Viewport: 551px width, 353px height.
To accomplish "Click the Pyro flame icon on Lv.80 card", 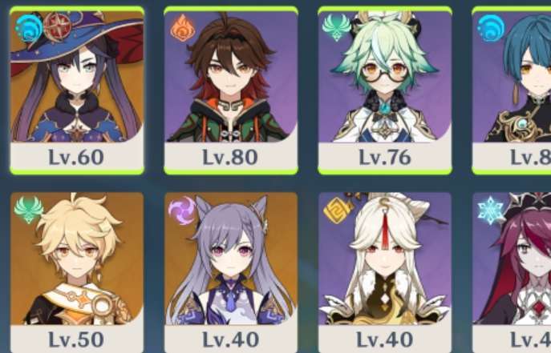I will tap(183, 28).
